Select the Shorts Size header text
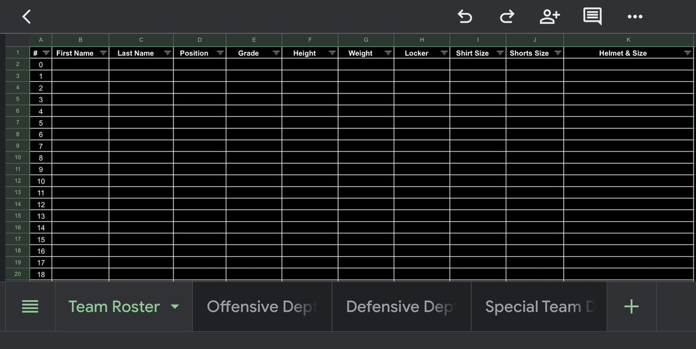Viewport: 696px width, 349px height. coord(529,53)
